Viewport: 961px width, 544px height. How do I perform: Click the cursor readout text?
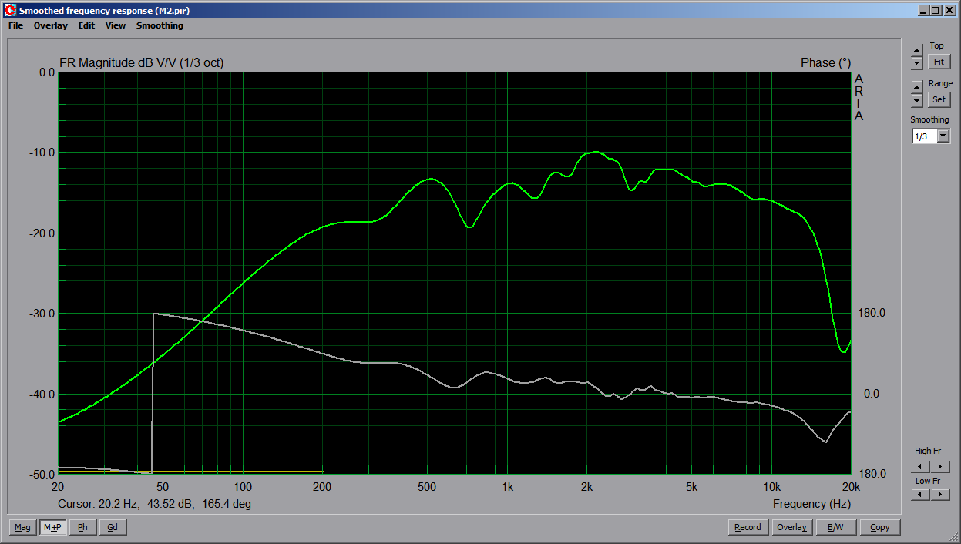(x=154, y=504)
